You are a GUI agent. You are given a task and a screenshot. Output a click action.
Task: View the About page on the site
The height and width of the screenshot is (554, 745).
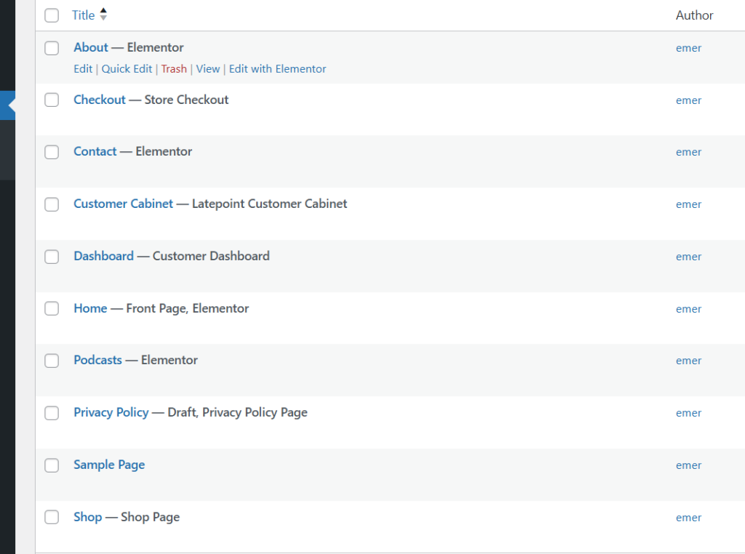pos(208,69)
